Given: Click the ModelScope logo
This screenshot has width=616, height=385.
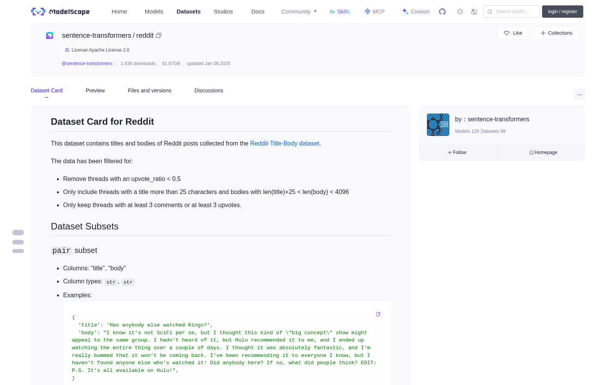Looking at the screenshot, I should coord(60,12).
